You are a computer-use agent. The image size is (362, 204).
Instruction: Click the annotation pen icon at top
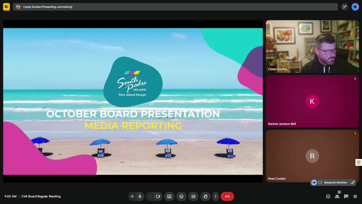click(x=344, y=7)
